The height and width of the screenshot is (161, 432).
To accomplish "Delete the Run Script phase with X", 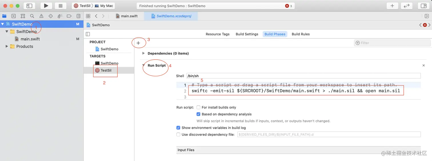I will pos(423,66).
